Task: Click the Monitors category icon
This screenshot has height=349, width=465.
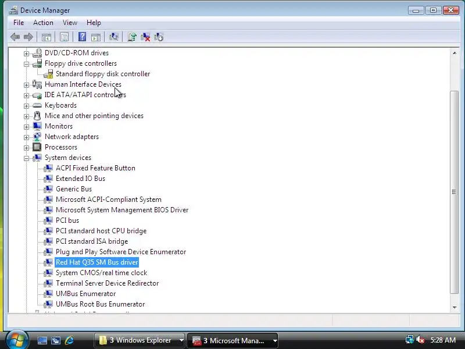Action: click(x=37, y=126)
